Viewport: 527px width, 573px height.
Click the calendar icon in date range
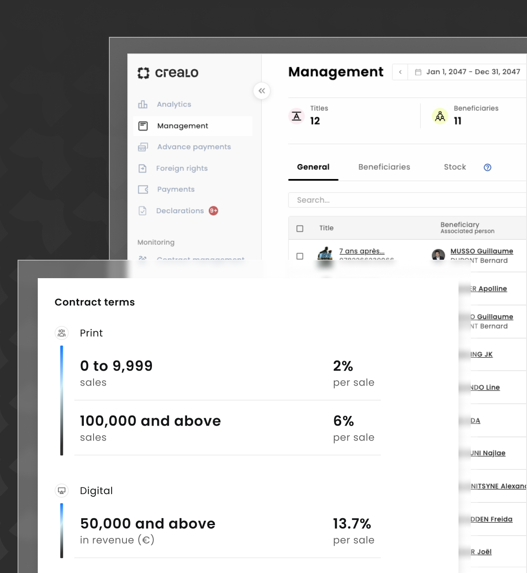tap(418, 72)
